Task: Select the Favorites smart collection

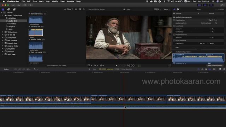Action: 12,24
